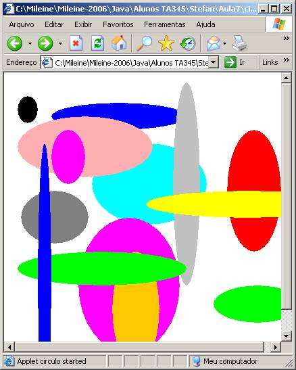This screenshot has width=296, height=370.
Task: Expand the toolbar overflow chevron
Action: coord(287,39)
